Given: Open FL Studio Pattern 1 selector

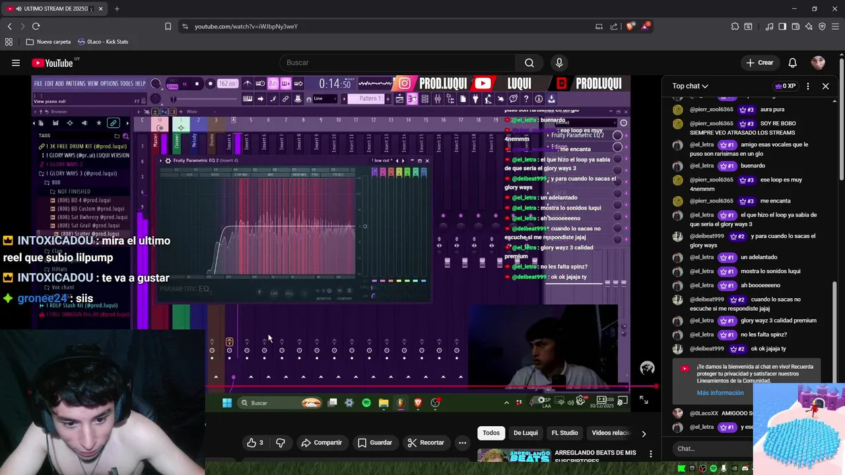Looking at the screenshot, I should (x=367, y=99).
